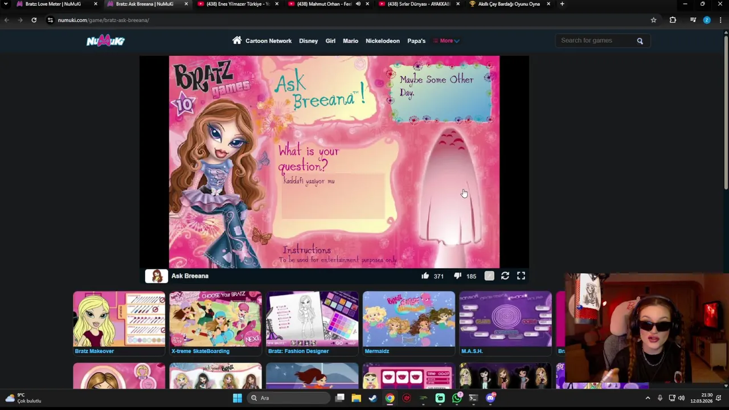The image size is (729, 410).
Task: Open Steam from the taskbar
Action: [x=373, y=398]
